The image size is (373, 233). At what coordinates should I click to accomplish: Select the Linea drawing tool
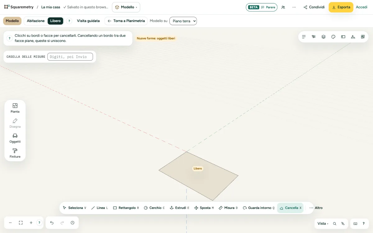coord(99,208)
